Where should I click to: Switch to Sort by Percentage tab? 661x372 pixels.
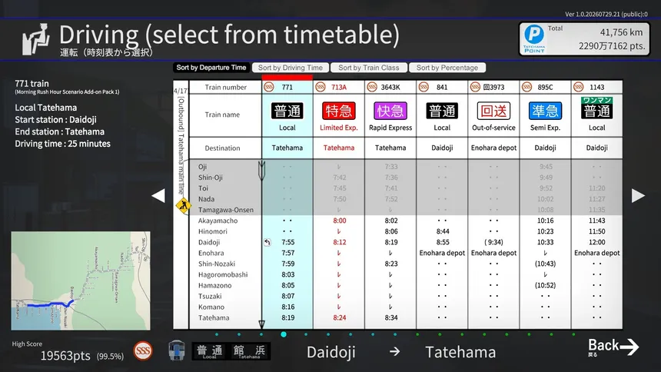click(447, 68)
